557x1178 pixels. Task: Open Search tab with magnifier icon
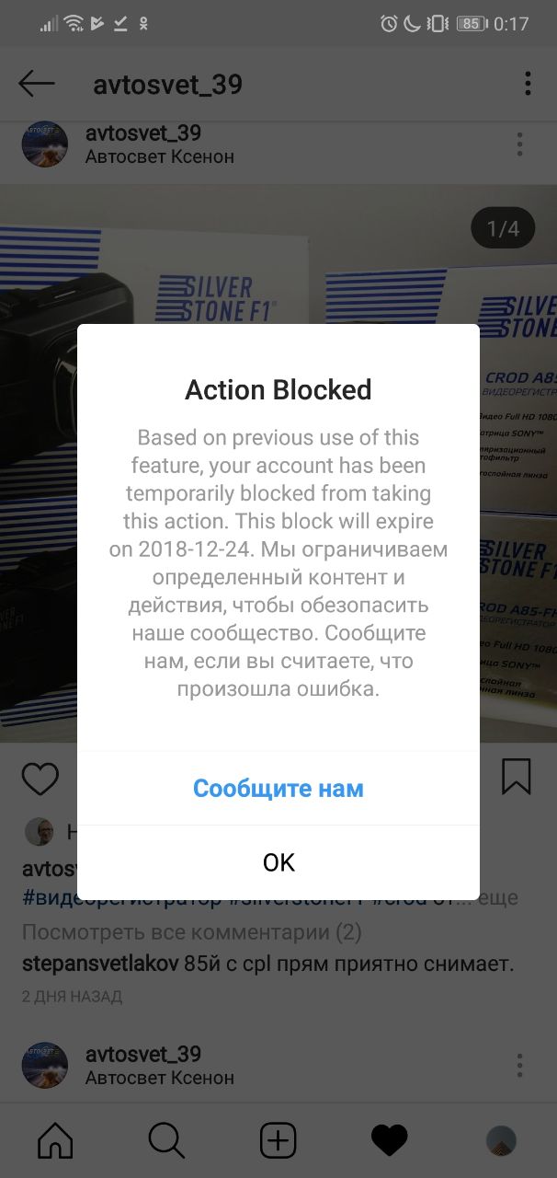(166, 1141)
